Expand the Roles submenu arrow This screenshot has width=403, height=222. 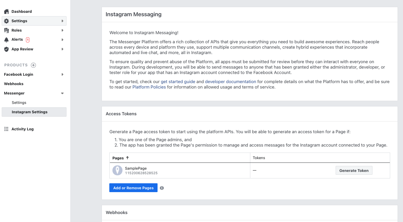(62, 30)
